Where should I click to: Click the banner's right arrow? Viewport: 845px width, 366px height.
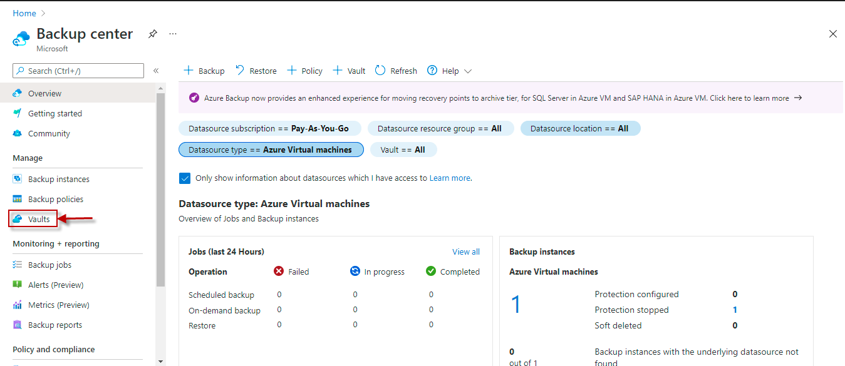[x=797, y=98]
